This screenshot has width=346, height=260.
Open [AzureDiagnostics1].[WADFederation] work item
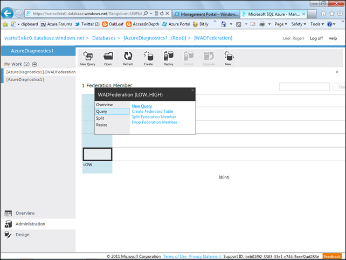pyautogui.click(x=41, y=72)
